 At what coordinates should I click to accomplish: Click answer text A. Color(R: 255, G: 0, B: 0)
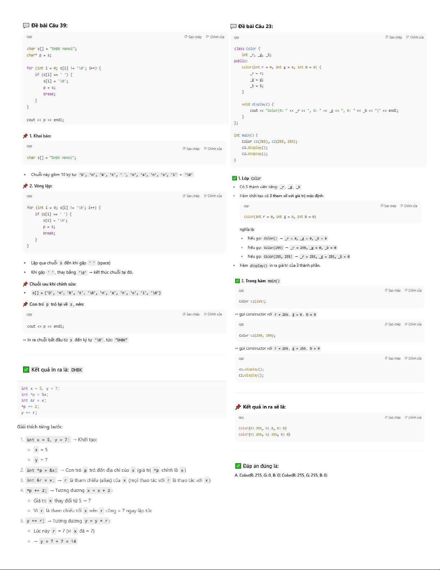258,475
